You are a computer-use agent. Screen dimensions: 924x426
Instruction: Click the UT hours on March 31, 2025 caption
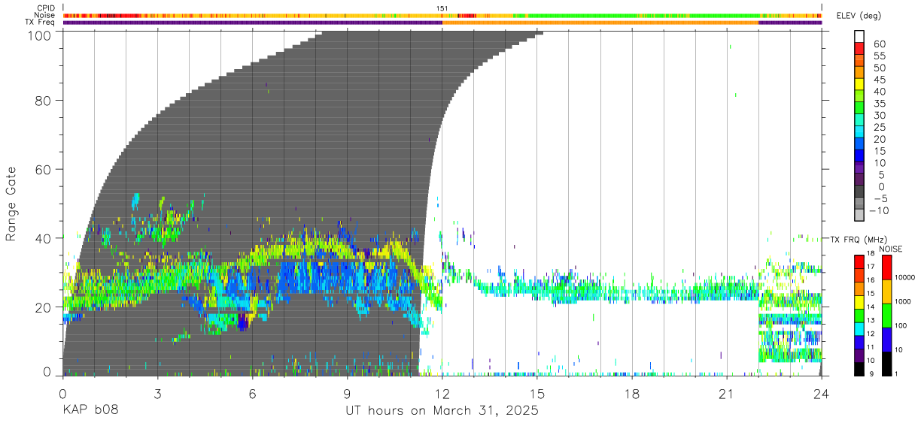click(x=442, y=411)
